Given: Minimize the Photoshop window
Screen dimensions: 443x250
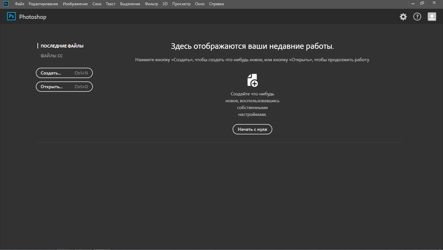Looking at the screenshot, I should [413, 3].
